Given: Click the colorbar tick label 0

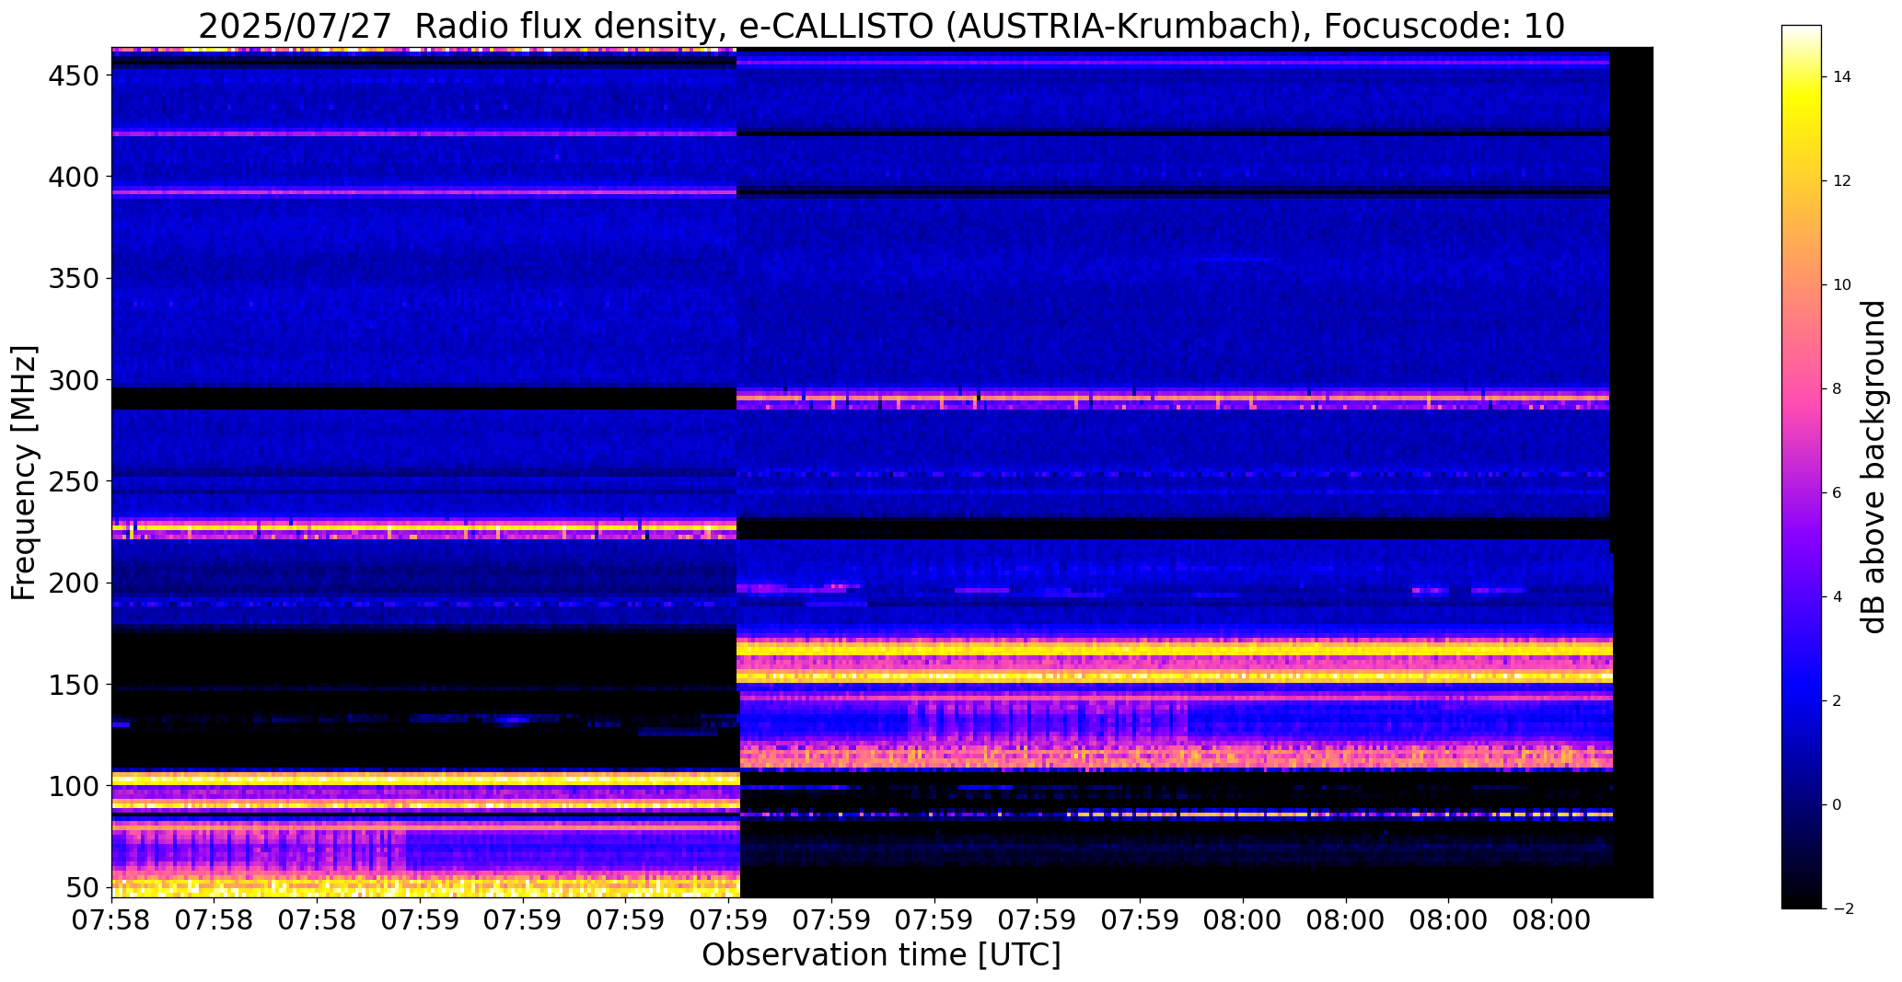Looking at the screenshot, I should click(x=1838, y=805).
